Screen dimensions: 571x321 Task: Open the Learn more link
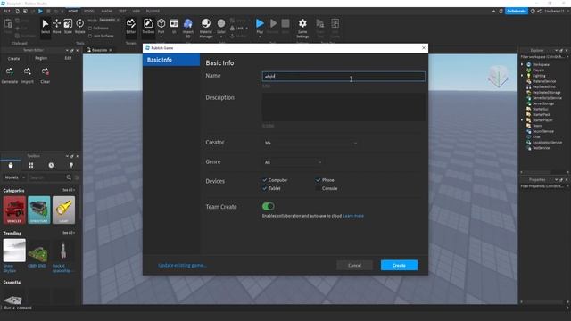[353, 216]
